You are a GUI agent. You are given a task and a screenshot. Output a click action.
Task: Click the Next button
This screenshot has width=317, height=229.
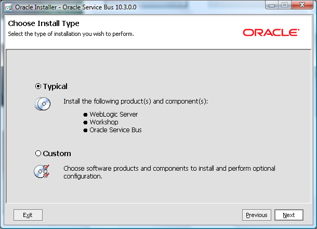(x=289, y=215)
